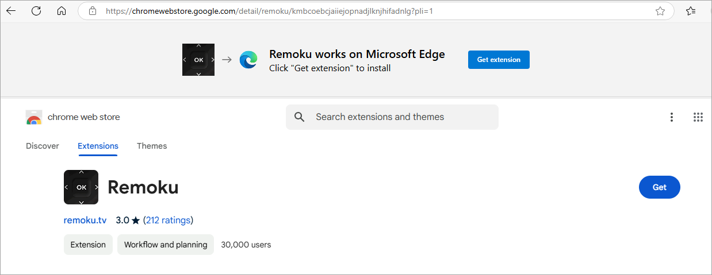The width and height of the screenshot is (712, 275).
Task: Click the Remoku extension logo beside title
Action: tap(81, 187)
